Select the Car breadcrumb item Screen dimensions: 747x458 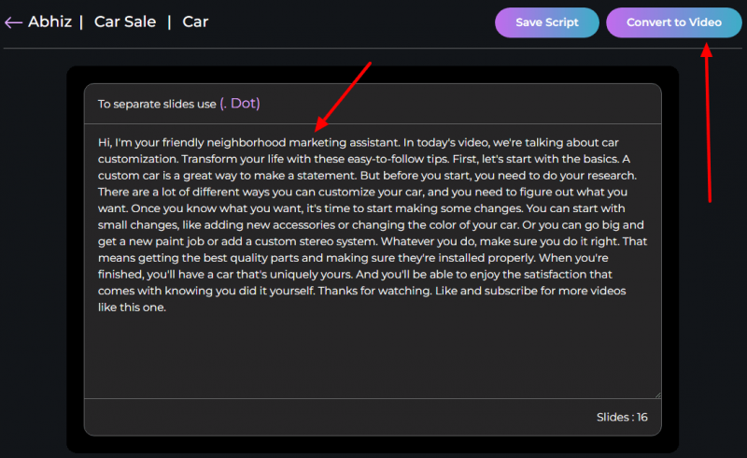click(x=195, y=21)
